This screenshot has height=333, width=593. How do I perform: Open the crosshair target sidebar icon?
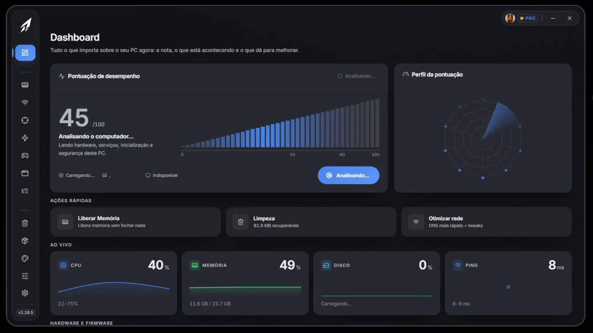[x=25, y=120]
